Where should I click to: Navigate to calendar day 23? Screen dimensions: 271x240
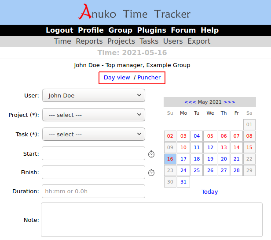click(x=170, y=170)
